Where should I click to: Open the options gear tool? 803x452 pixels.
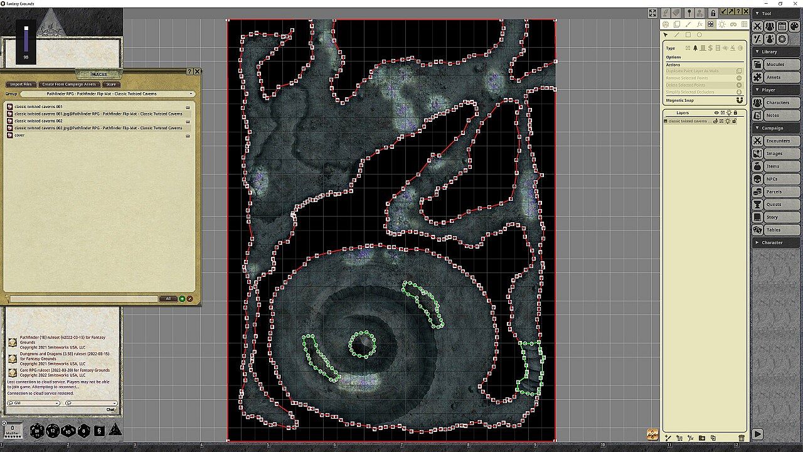782,39
